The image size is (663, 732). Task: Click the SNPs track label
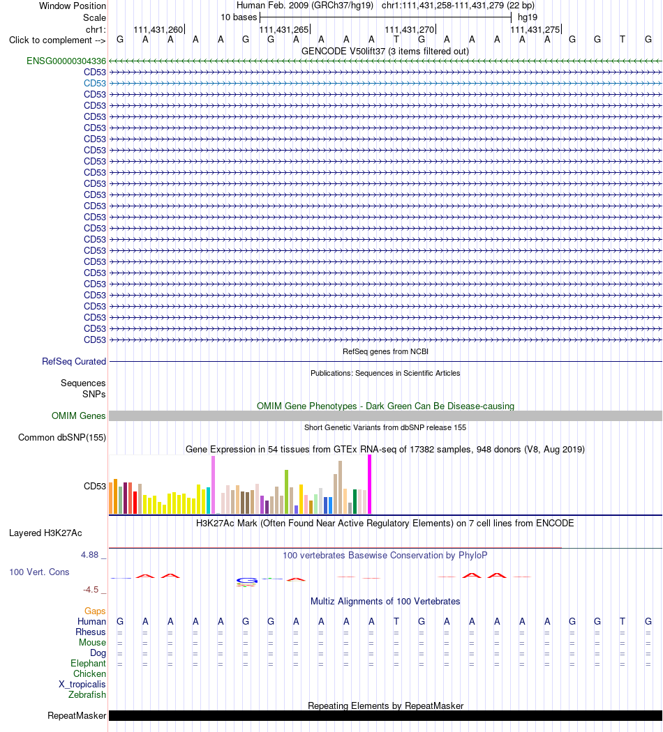click(94, 394)
